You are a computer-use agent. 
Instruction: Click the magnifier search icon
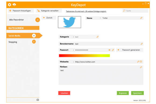click(x=124, y=11)
